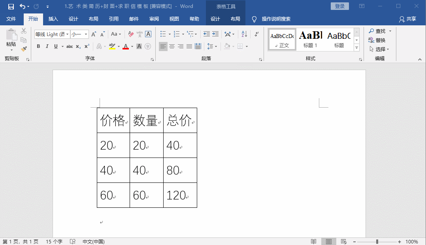Apply character shading icon
The width and height of the screenshot is (426, 245).
(139, 46)
